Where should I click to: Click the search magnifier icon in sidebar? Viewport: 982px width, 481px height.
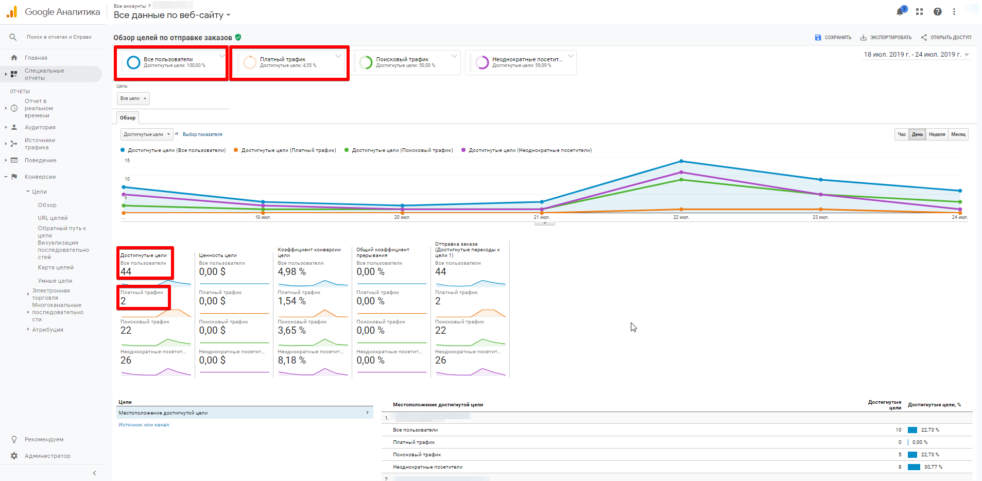tap(13, 37)
